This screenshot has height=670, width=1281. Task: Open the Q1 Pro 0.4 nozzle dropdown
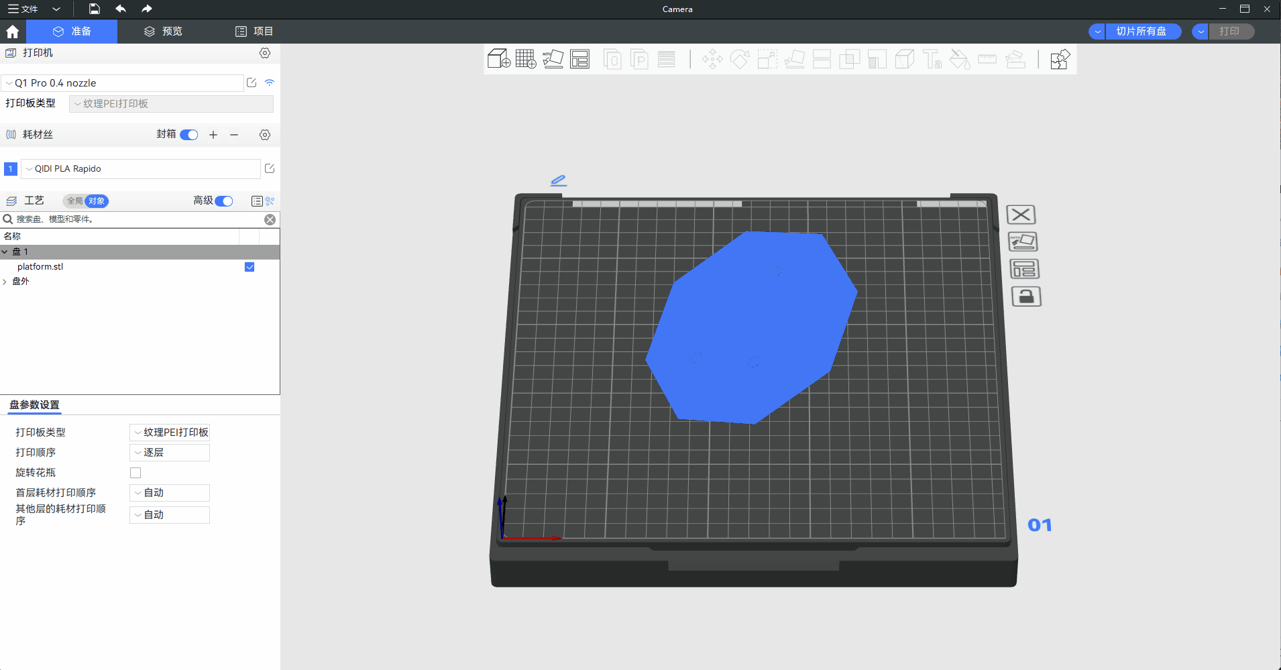pyautogui.click(x=122, y=83)
